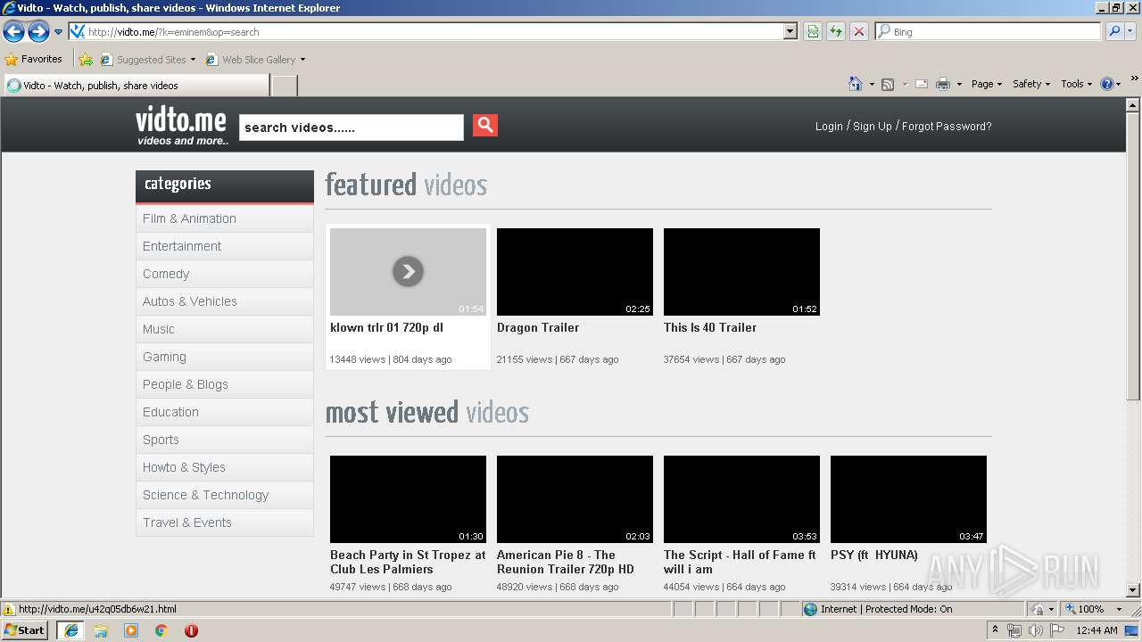Open the recent pages dropdown arrow
The width and height of the screenshot is (1142, 642).
coord(59,32)
